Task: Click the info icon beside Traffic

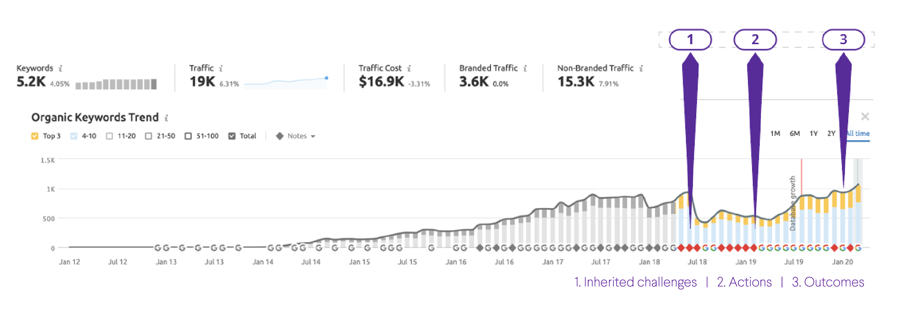Action: (221, 68)
